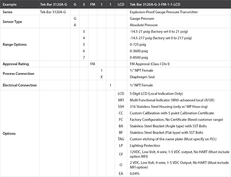Viewport: 231px width, 177px height.
Task: Select 'Tek-Bar 3120A-G' in the Series row
Action: [x=53, y=12]
